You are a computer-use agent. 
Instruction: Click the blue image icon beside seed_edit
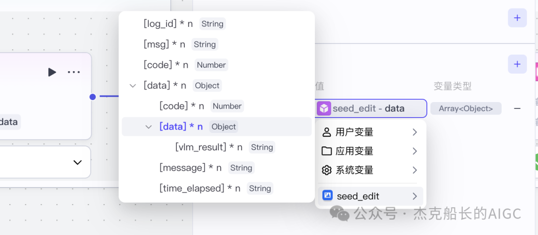pyautogui.click(x=328, y=196)
